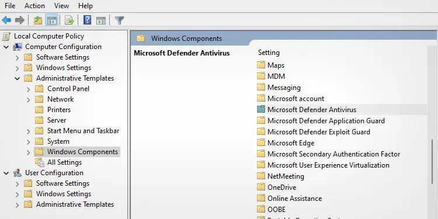Click the Server folder icon in tree
The height and width of the screenshot is (219, 438).
point(39,120)
